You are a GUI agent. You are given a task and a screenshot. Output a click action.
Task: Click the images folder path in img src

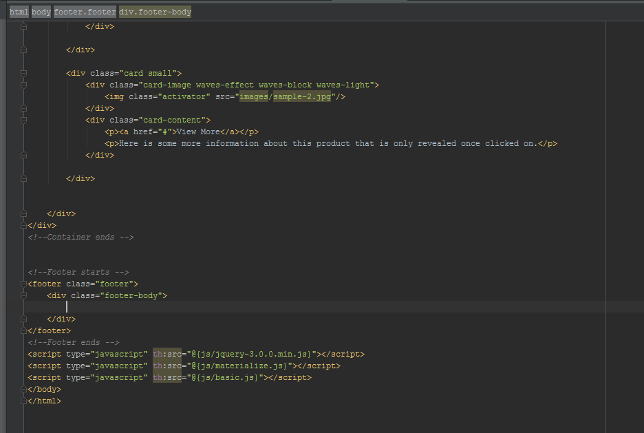pos(253,96)
